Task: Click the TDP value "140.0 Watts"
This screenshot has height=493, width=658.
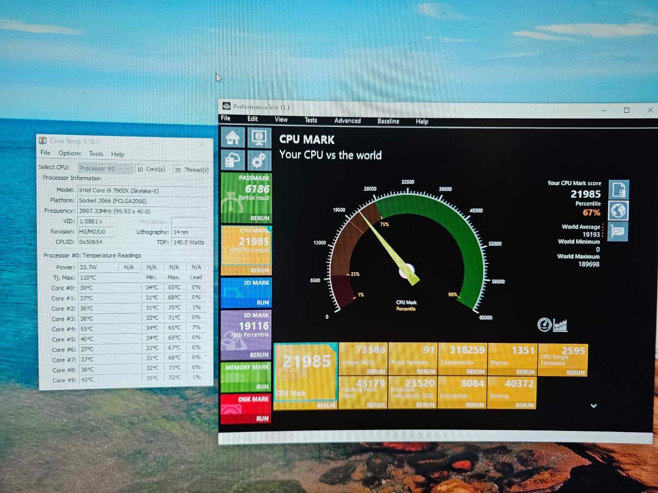Action: (189, 242)
